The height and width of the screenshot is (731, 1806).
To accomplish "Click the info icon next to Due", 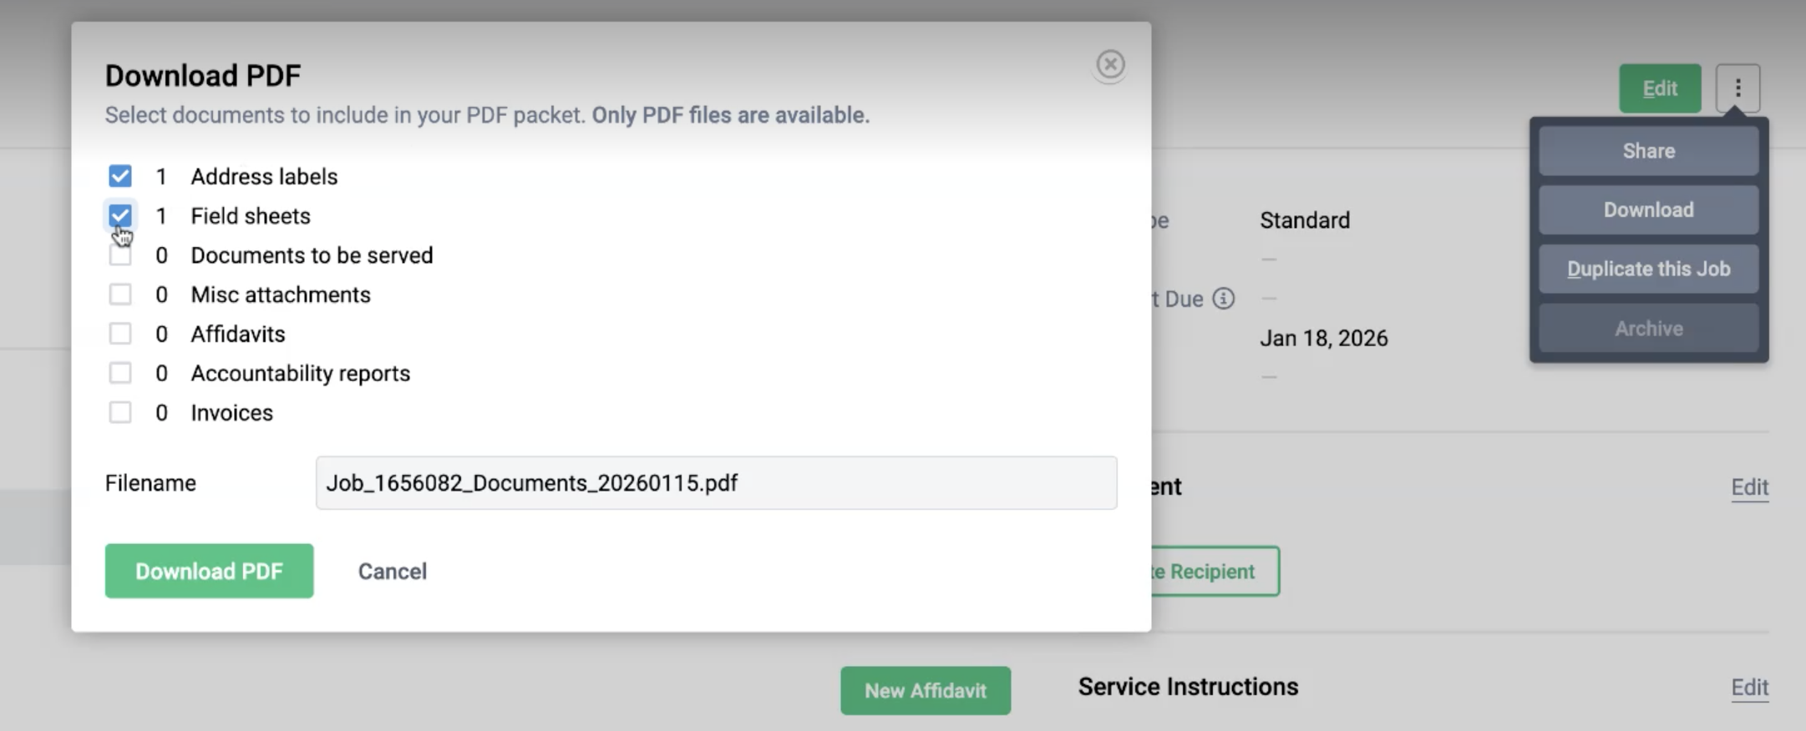I will click(1223, 299).
